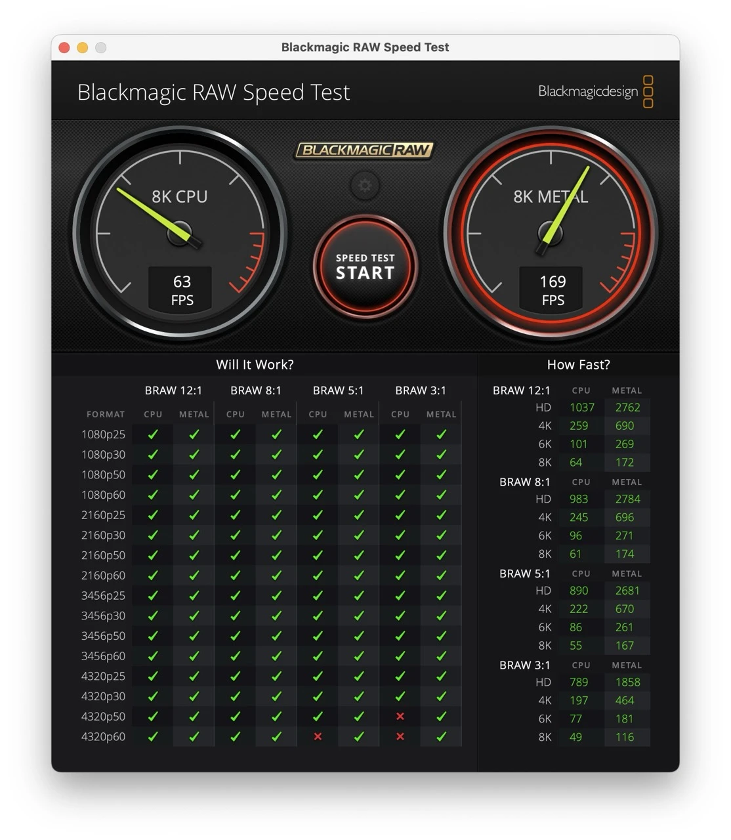Click red X for 4320p60 BRAW 3:1 CPU

coord(400,736)
